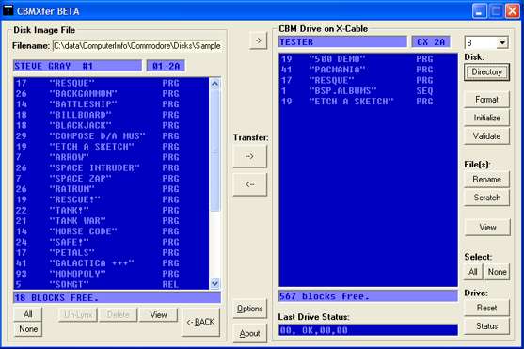The image size is (524, 349).
Task: Select all files on the CBM drive with All
Action: (x=473, y=272)
